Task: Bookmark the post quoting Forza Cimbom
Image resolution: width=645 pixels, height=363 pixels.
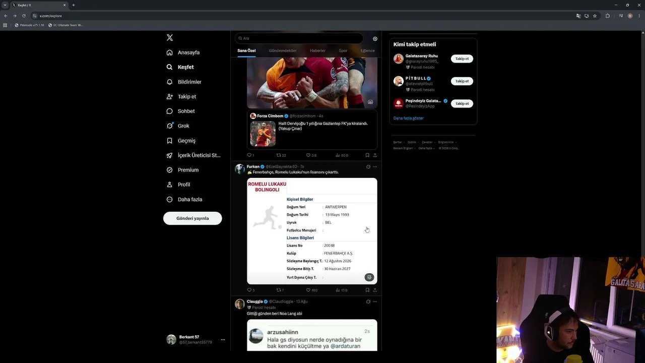Action: pyautogui.click(x=367, y=155)
